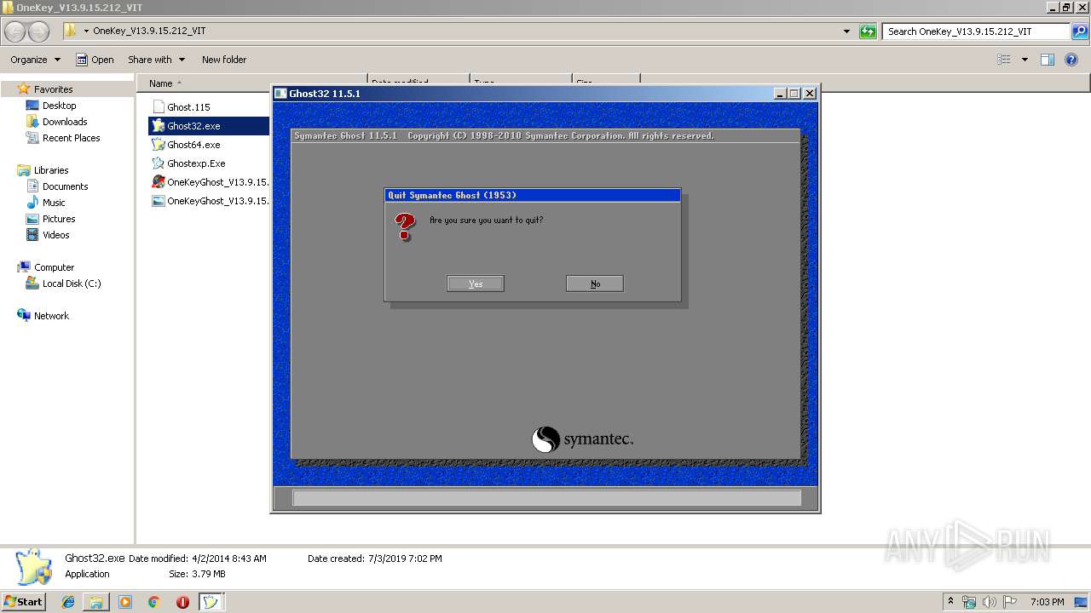Select Ghostexp.Exe in the file list

coord(196,163)
